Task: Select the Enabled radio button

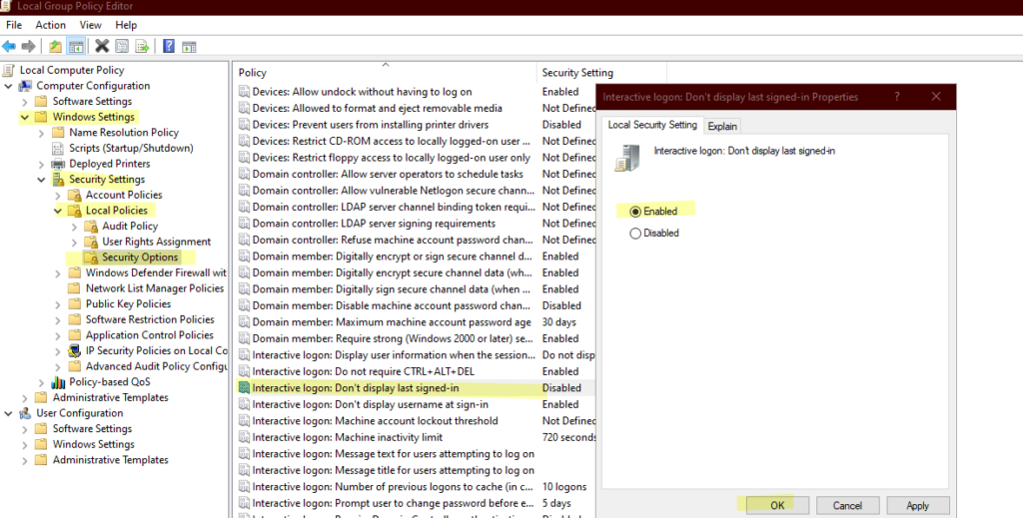Action: [634, 212]
